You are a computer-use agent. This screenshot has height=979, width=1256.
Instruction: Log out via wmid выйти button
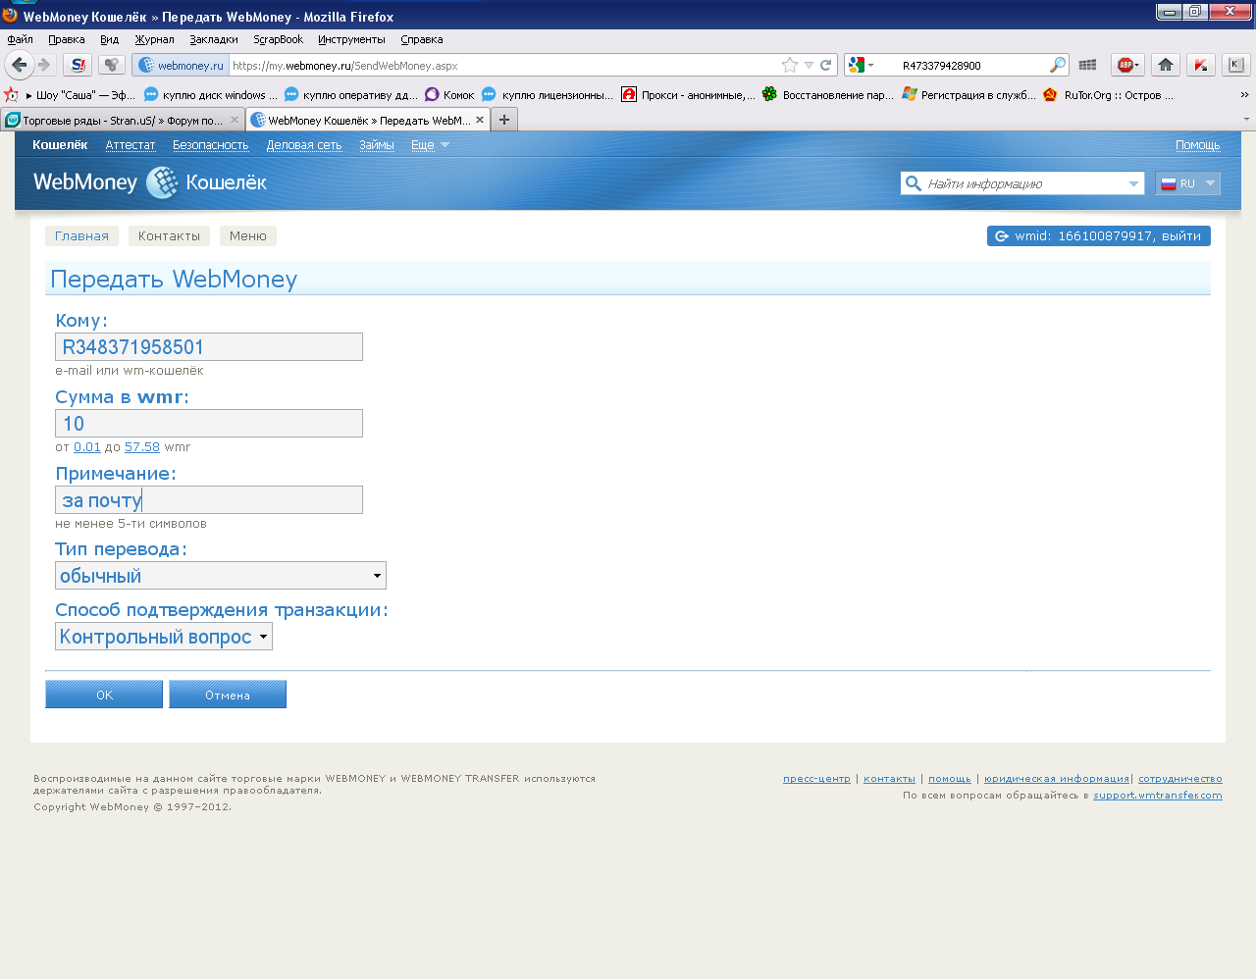1099,235
